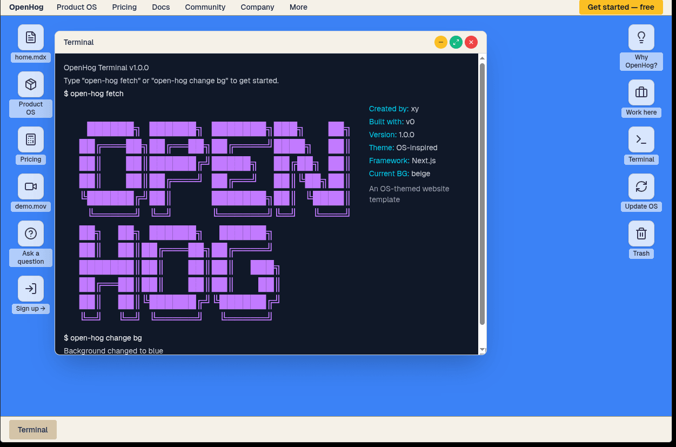Open the Ask a question icon
Image resolution: width=676 pixels, height=447 pixels.
point(30,233)
